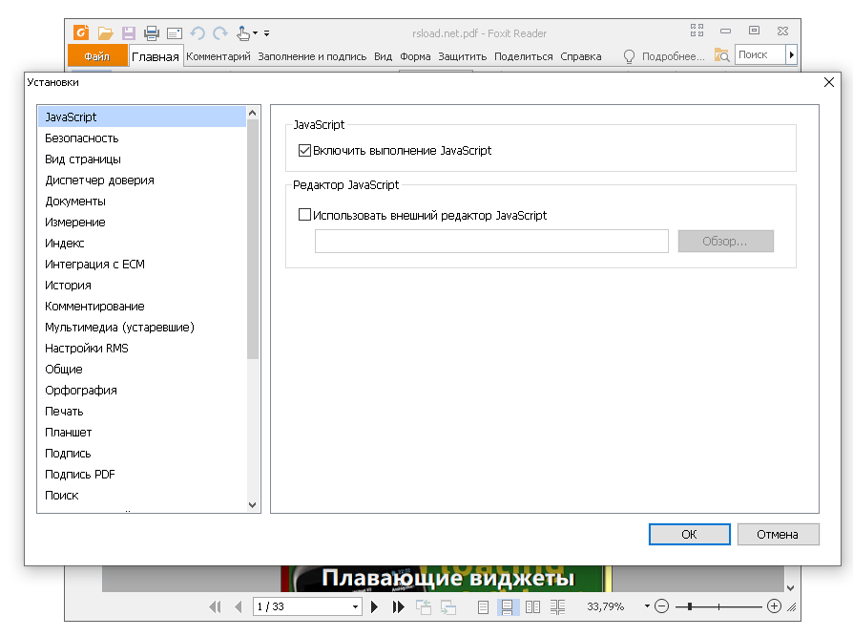Switch to the Комментарий tab
This screenshot has width=853, height=637.
[x=218, y=56]
